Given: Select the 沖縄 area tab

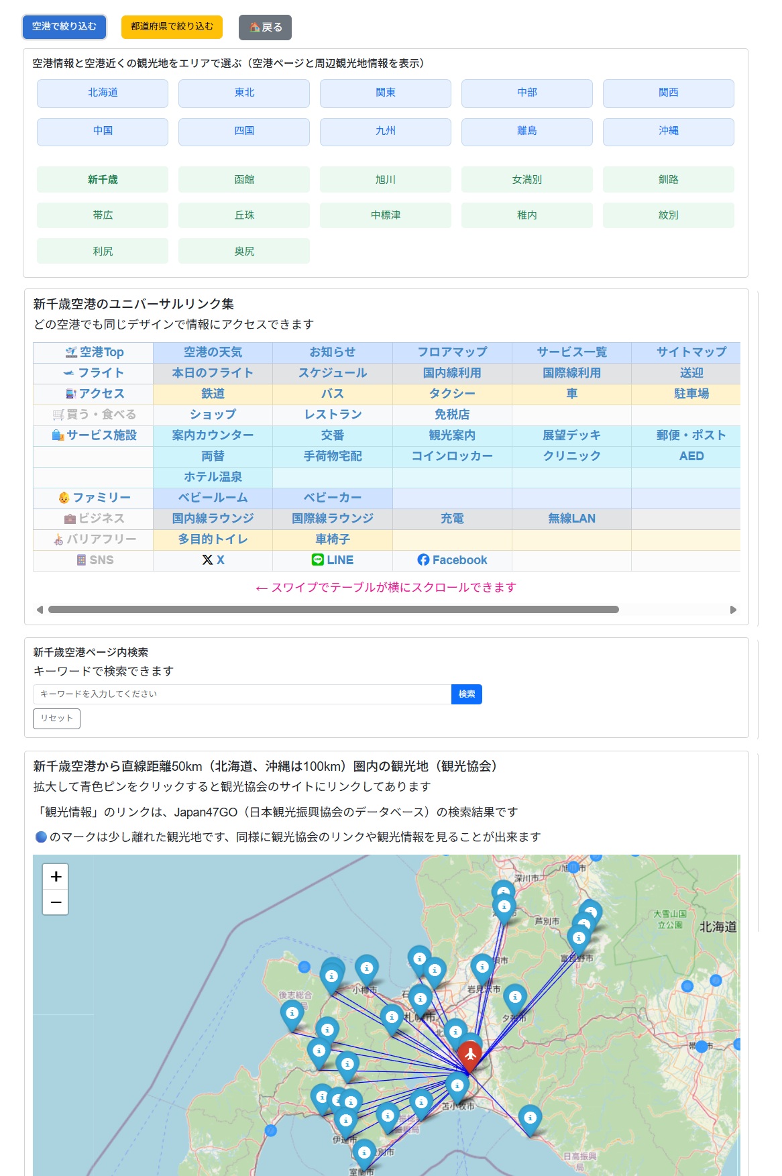Looking at the screenshot, I should [x=669, y=131].
